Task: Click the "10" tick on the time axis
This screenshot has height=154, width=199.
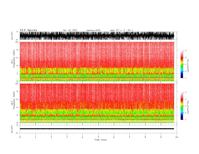Action: (x=177, y=137)
